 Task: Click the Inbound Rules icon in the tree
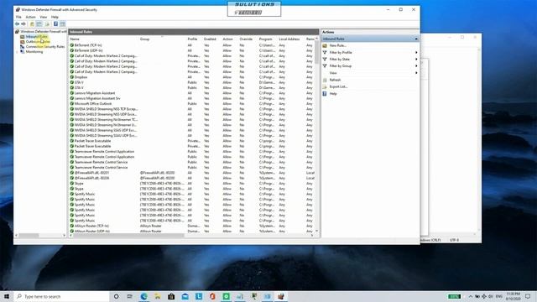point(23,36)
